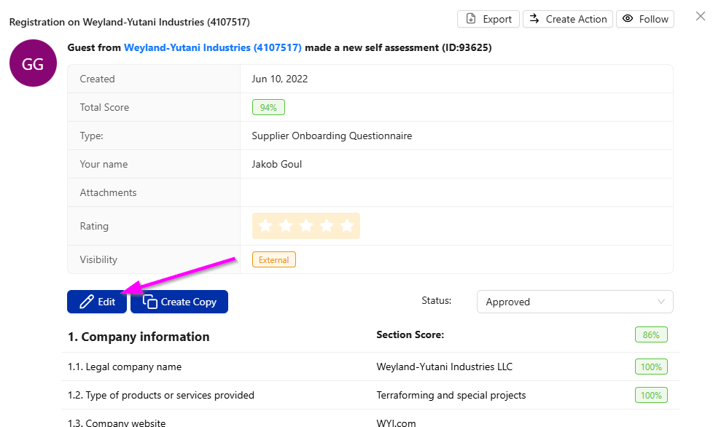The height and width of the screenshot is (427, 713).
Task: Click the 1. Company information section heading
Action: 139,337
